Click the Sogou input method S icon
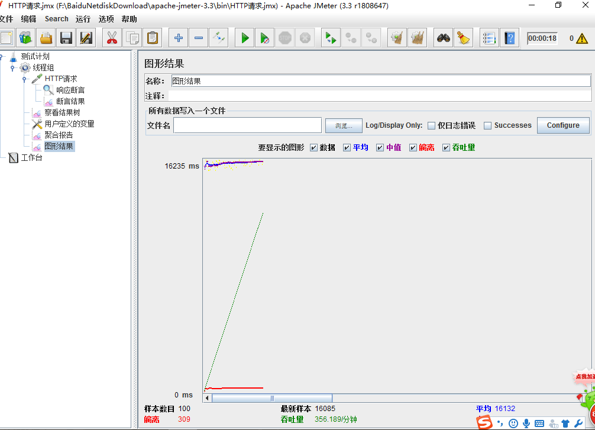 484,422
